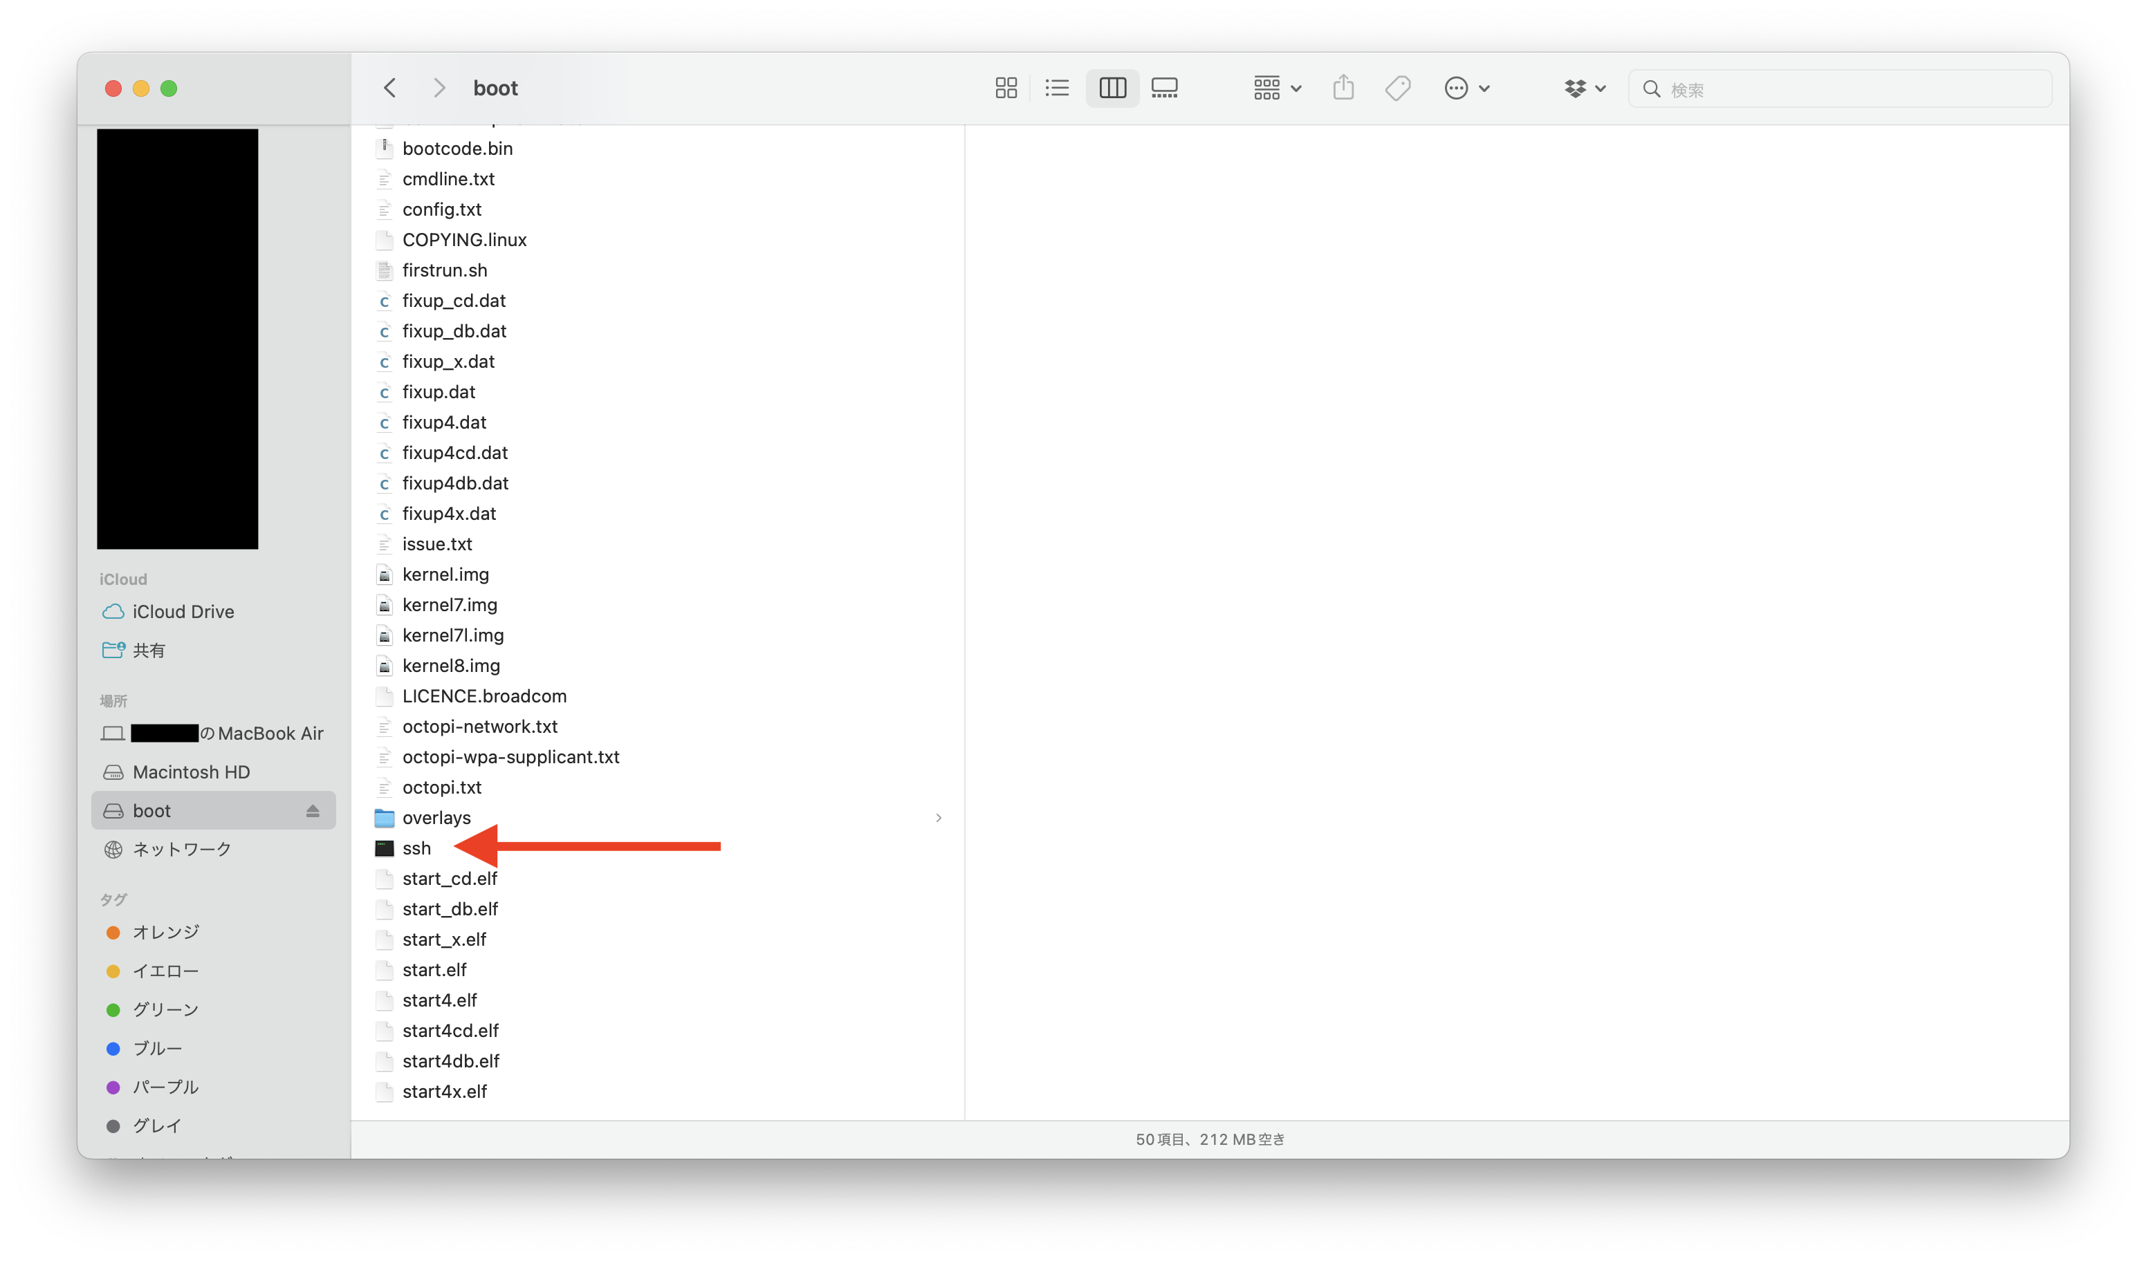The width and height of the screenshot is (2147, 1261).
Task: Select kernel7.img file icon
Action: click(x=385, y=604)
